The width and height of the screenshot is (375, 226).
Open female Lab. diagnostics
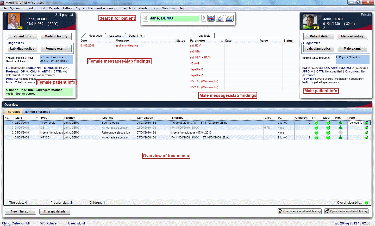(x=22, y=49)
